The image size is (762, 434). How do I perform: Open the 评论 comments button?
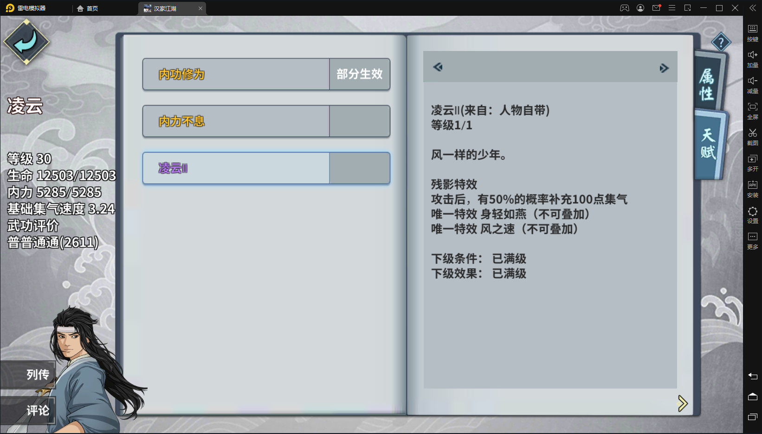pos(28,410)
